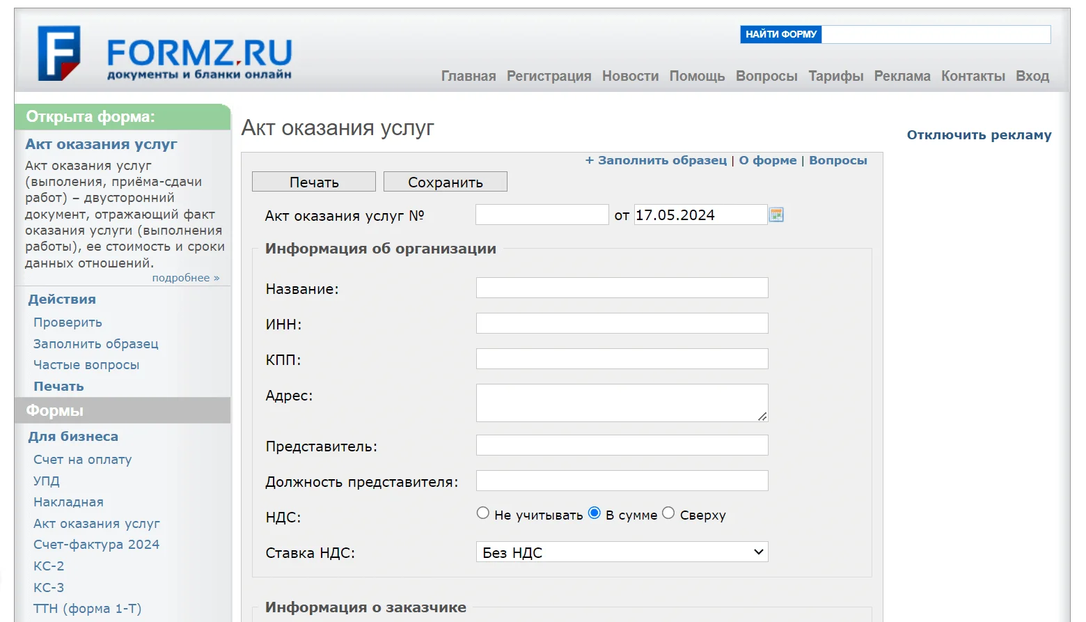Click the 'Отключить рекламу' link
Viewport: 1086px width, 622px height.
979,135
